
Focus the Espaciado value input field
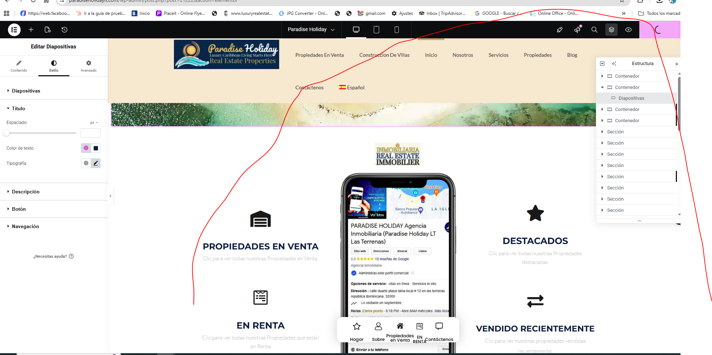click(90, 133)
